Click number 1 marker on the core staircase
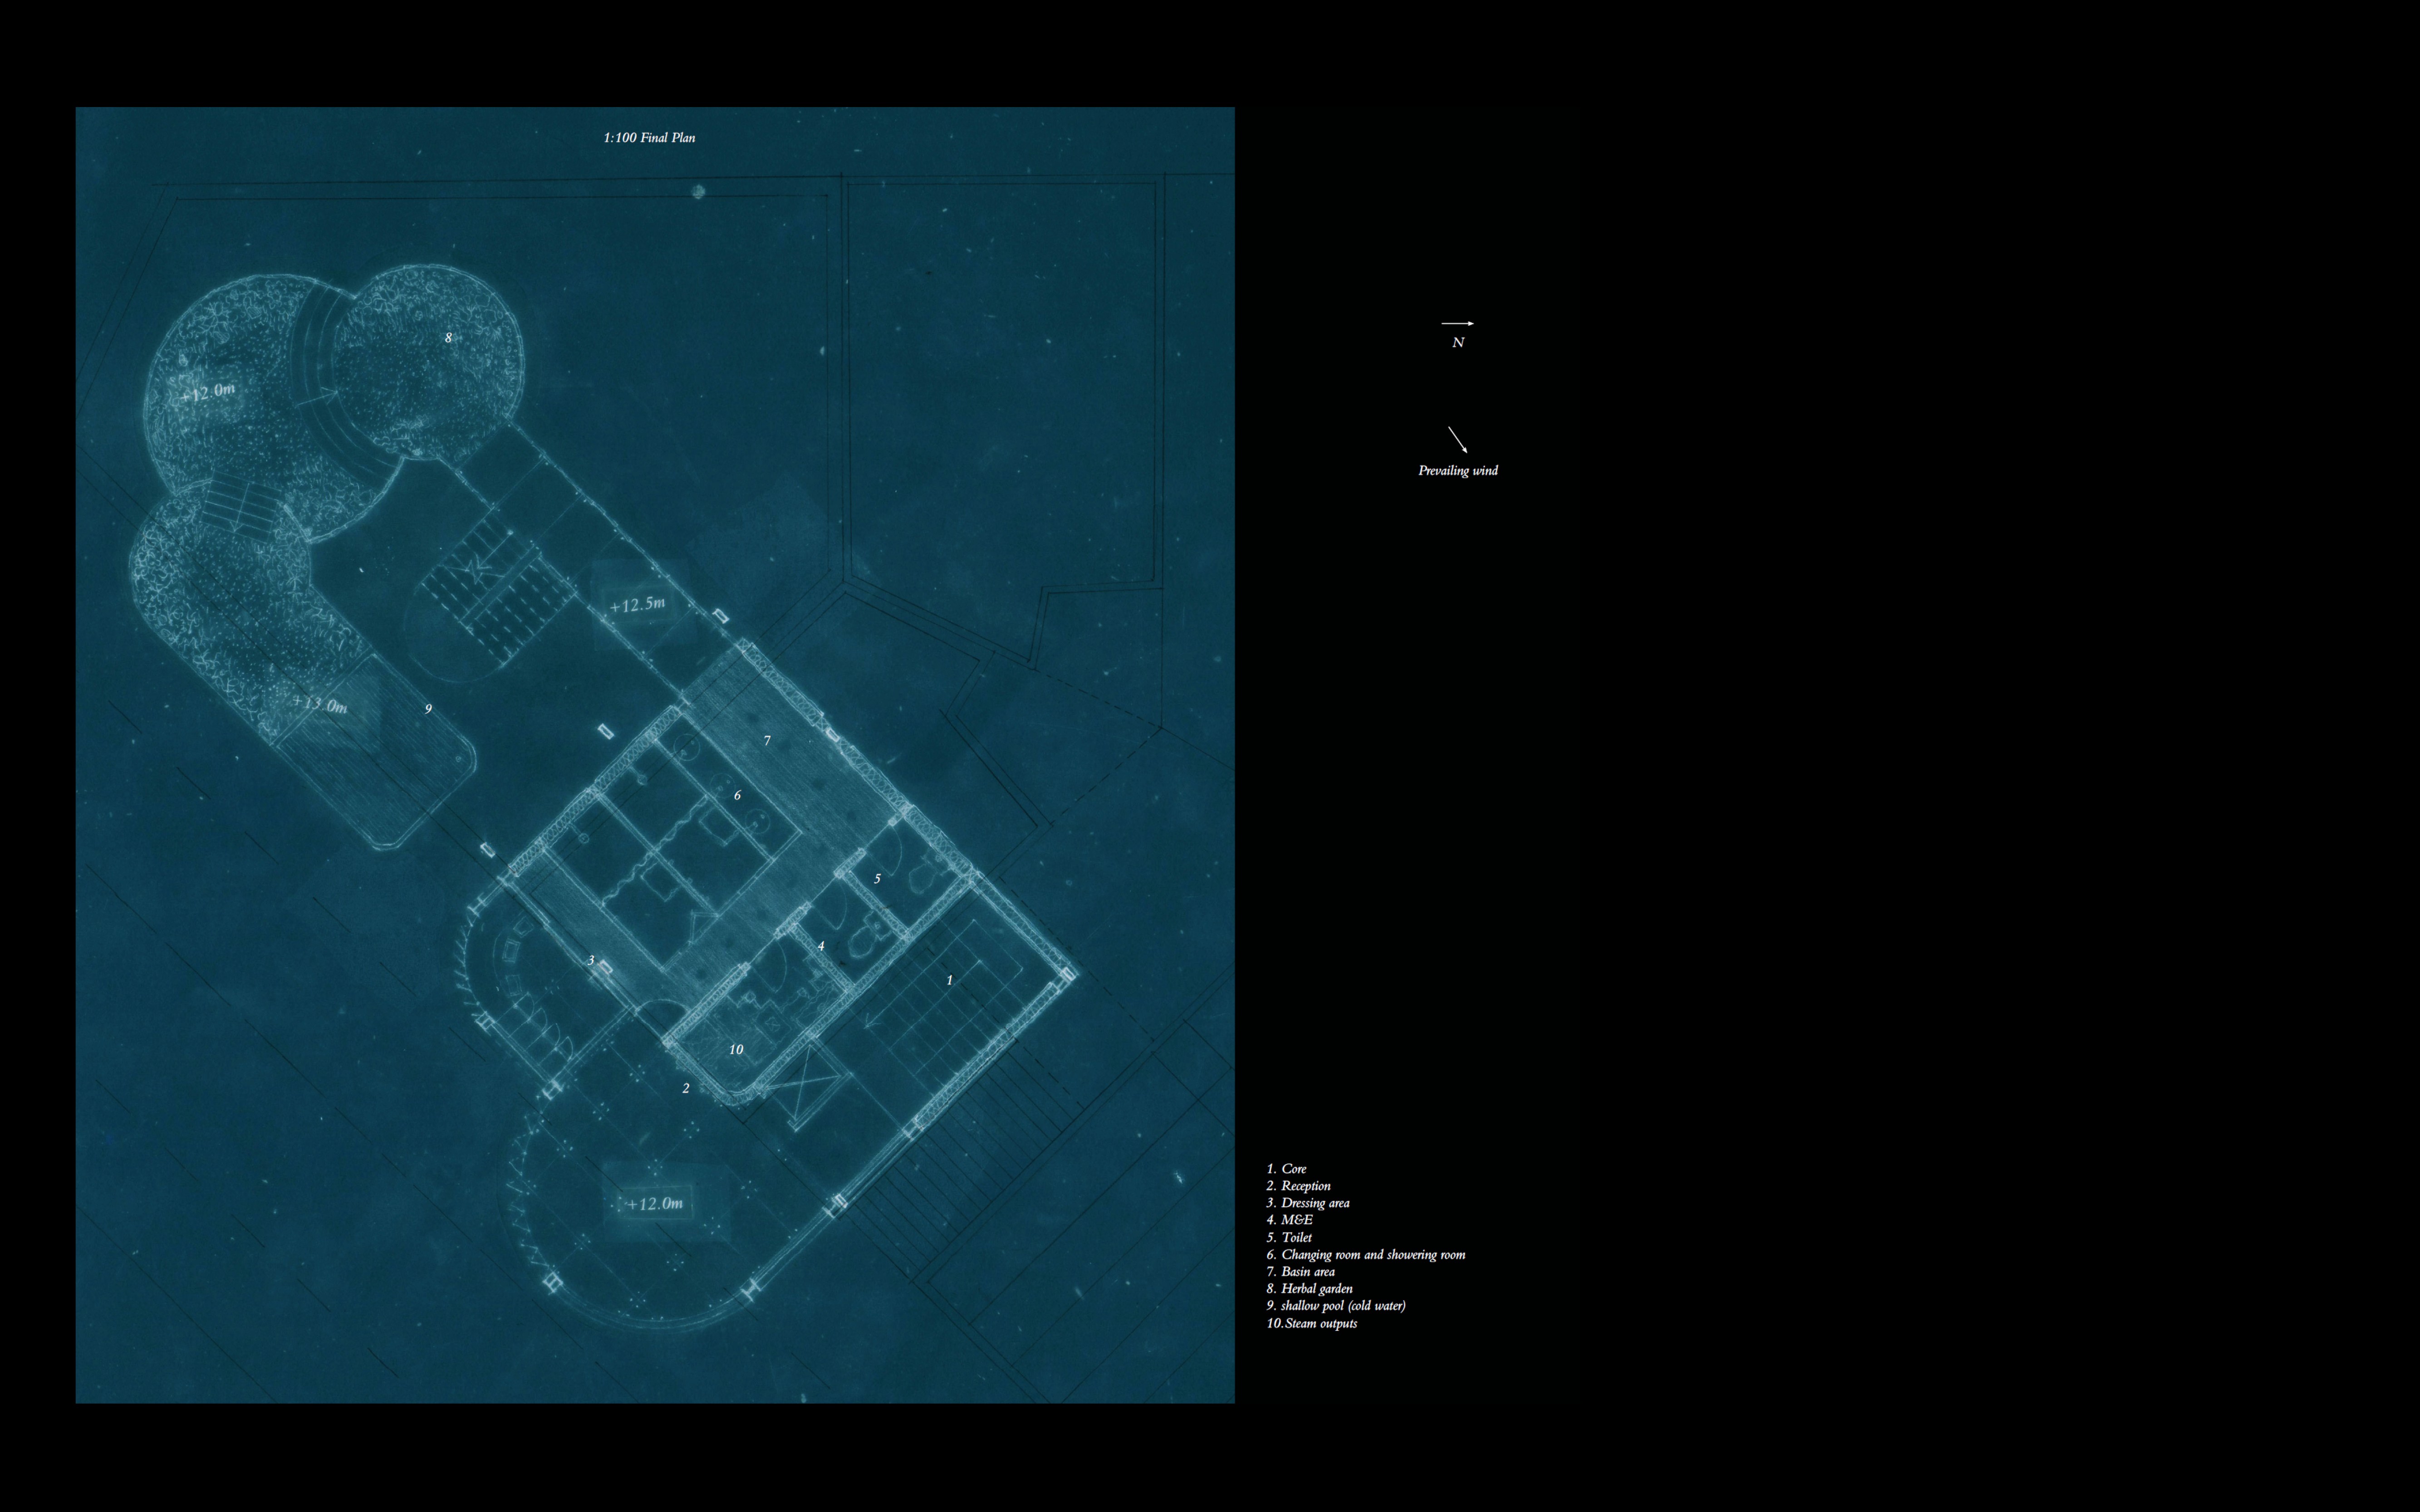The width and height of the screenshot is (2420, 1512). 950,981
